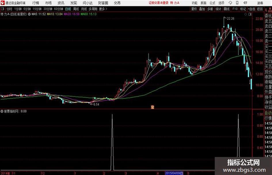Click the MA5: 11.52 indicator label
This screenshot has width=272, height=175.
point(39,14)
